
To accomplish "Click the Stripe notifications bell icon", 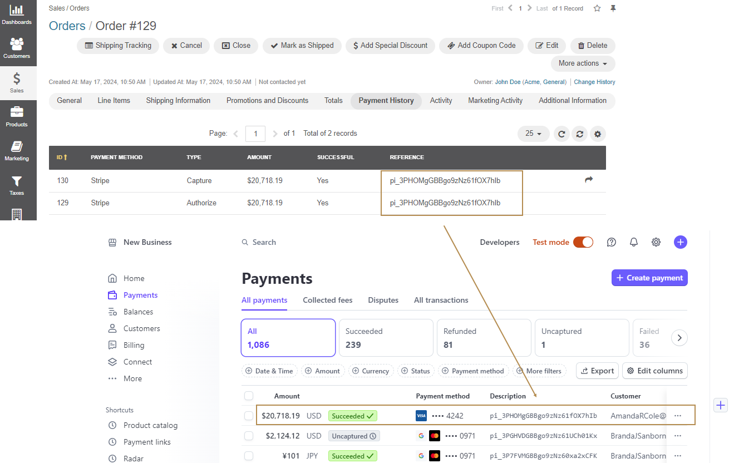I will click(x=633, y=242).
